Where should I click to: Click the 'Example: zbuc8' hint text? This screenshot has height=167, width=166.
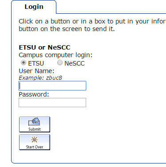point(40,78)
